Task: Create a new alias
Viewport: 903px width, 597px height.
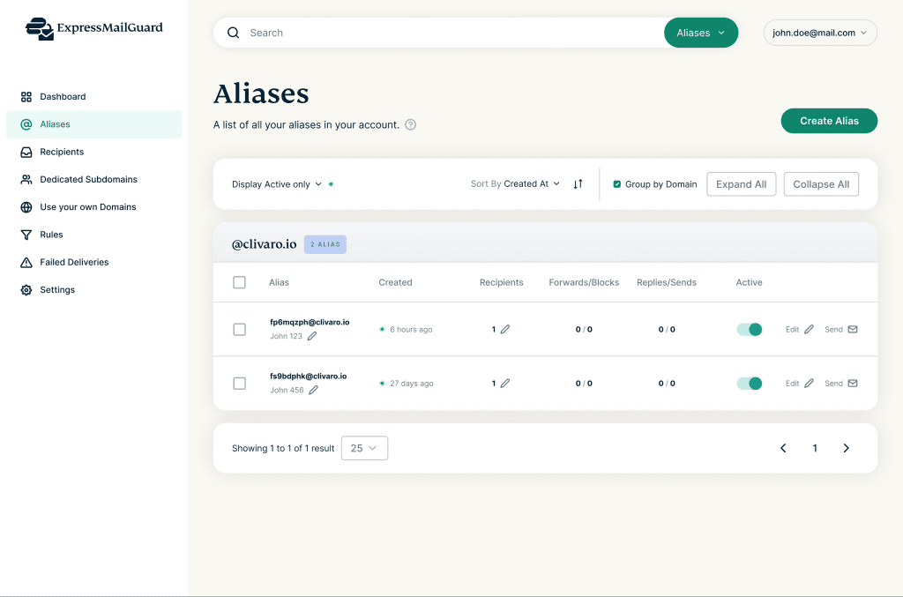Action: click(828, 121)
